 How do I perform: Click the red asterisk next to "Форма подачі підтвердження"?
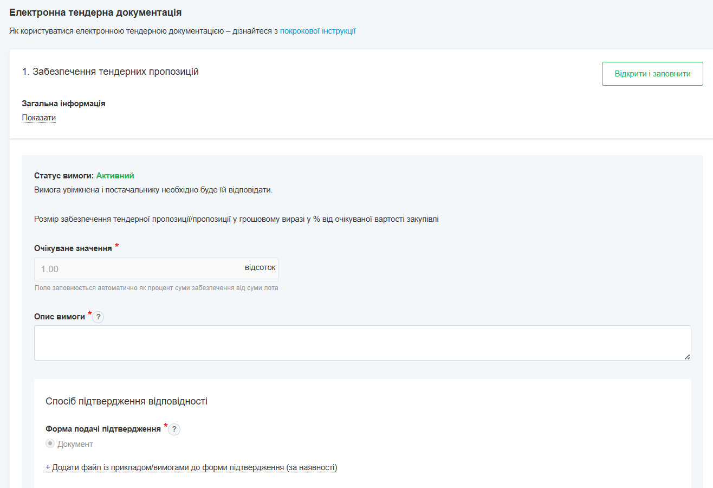164,427
